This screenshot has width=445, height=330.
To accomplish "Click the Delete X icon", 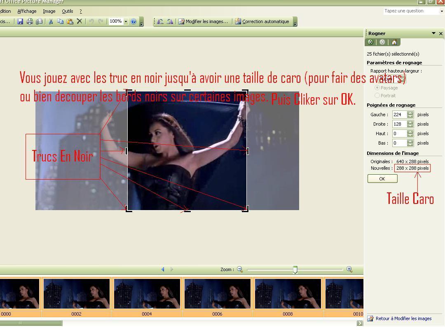I will point(80,21).
